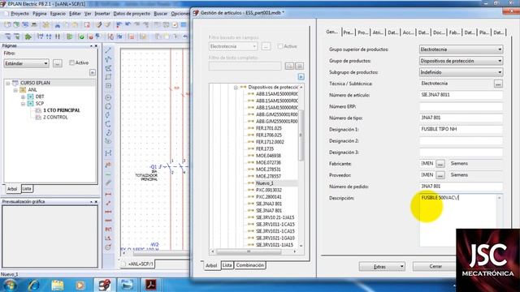This screenshot has width=520, height=292.
Task: Click browse button next to Proveedor
Action: point(440,175)
